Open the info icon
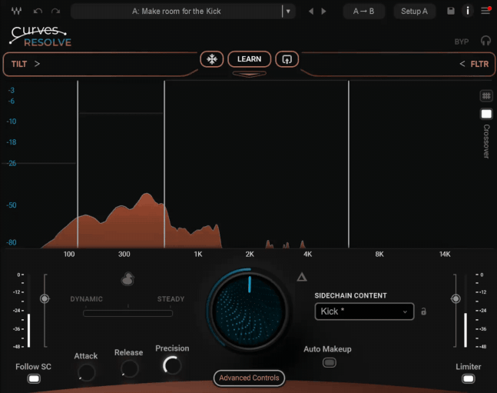Screen dimensions: 497x393 468,12
